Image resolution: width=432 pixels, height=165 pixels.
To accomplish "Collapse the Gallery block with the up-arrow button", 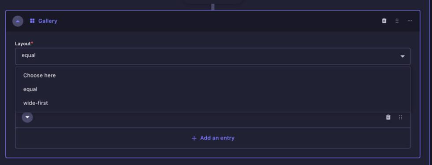I will (x=18, y=21).
